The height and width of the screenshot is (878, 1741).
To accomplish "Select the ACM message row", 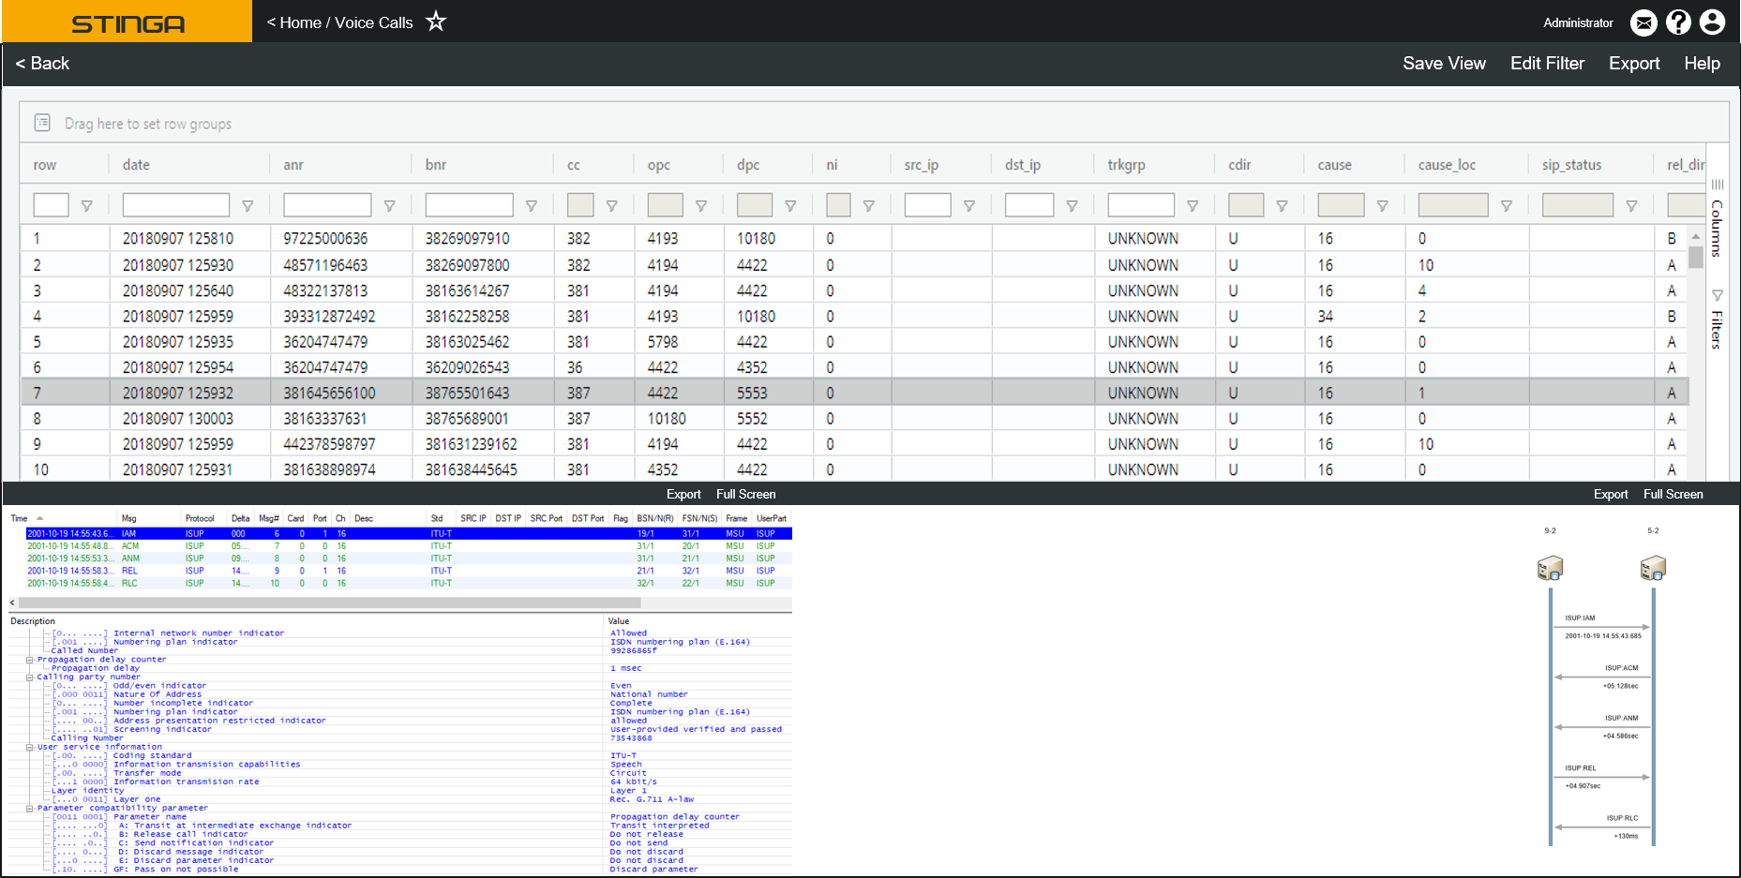I will pyautogui.click(x=409, y=545).
